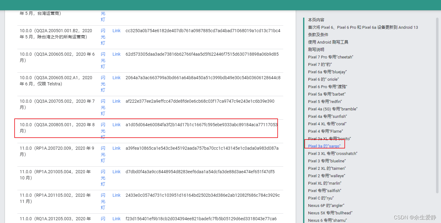This screenshot has height=223, width=441.
Task: Jump to Pixel 5a barbet section
Action: 327,94
